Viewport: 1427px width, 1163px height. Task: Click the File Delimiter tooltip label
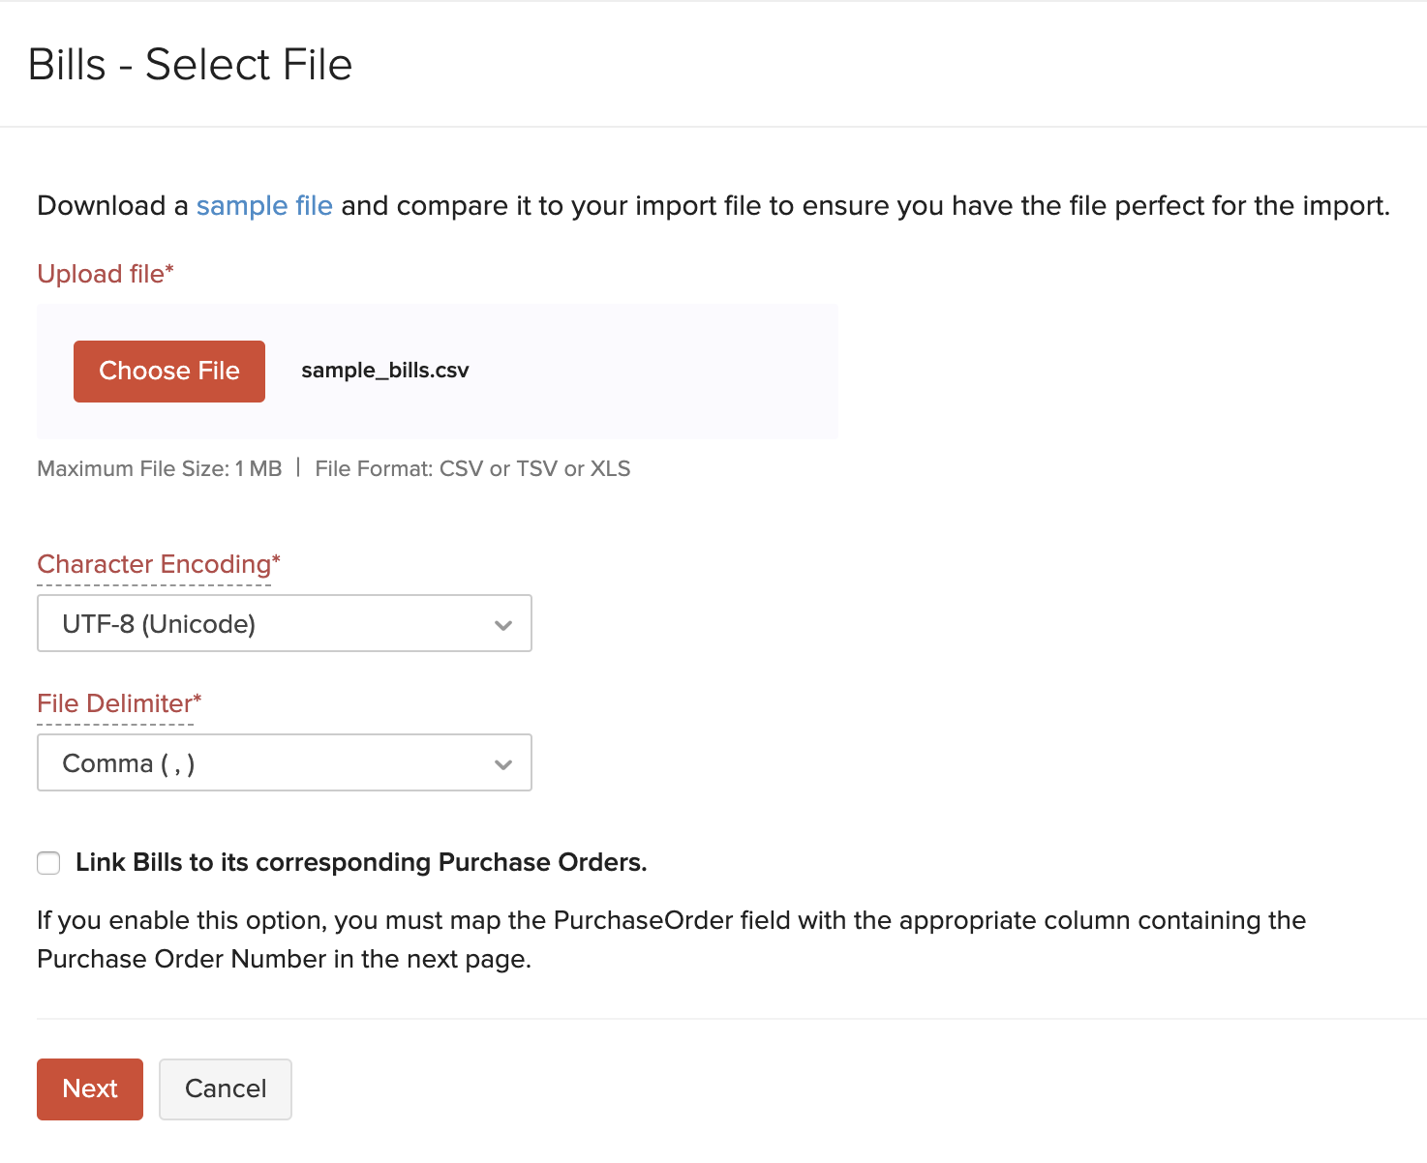(x=116, y=703)
